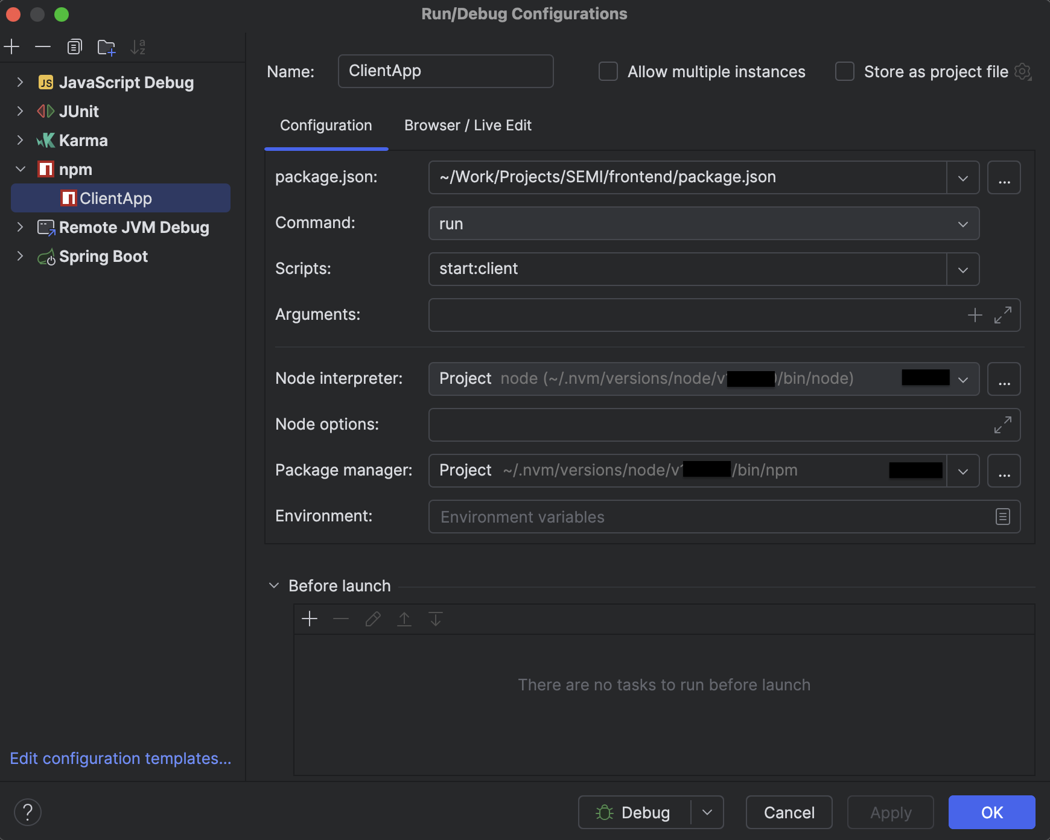Expand the Node options field
Viewport: 1050px width, 840px height.
pyautogui.click(x=1002, y=425)
